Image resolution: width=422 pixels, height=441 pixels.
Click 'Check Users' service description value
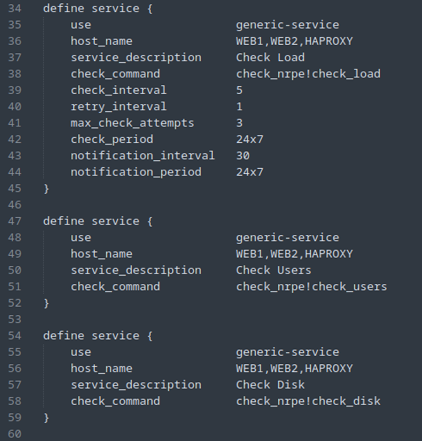click(x=274, y=270)
